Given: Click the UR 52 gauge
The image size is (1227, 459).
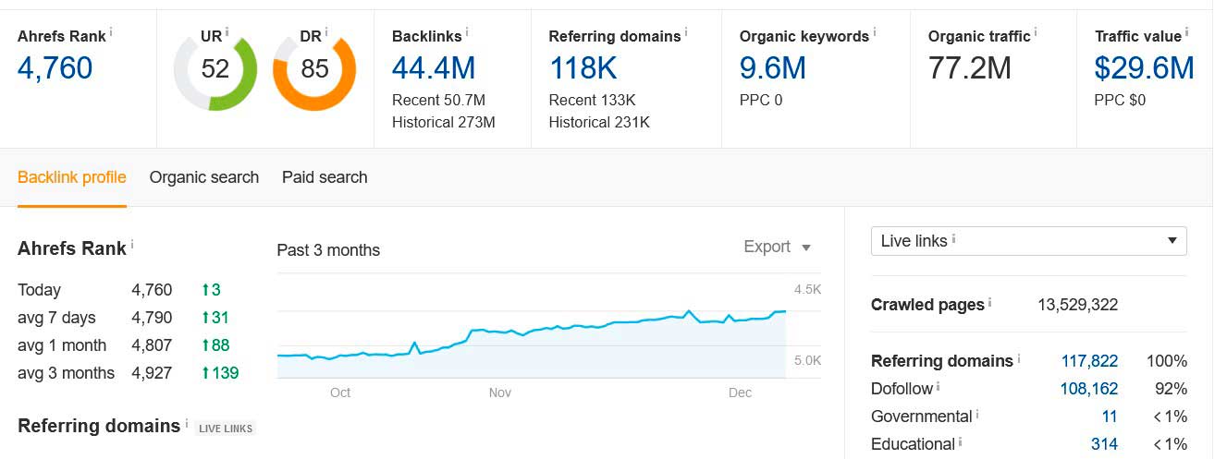Looking at the screenshot, I should (x=215, y=69).
